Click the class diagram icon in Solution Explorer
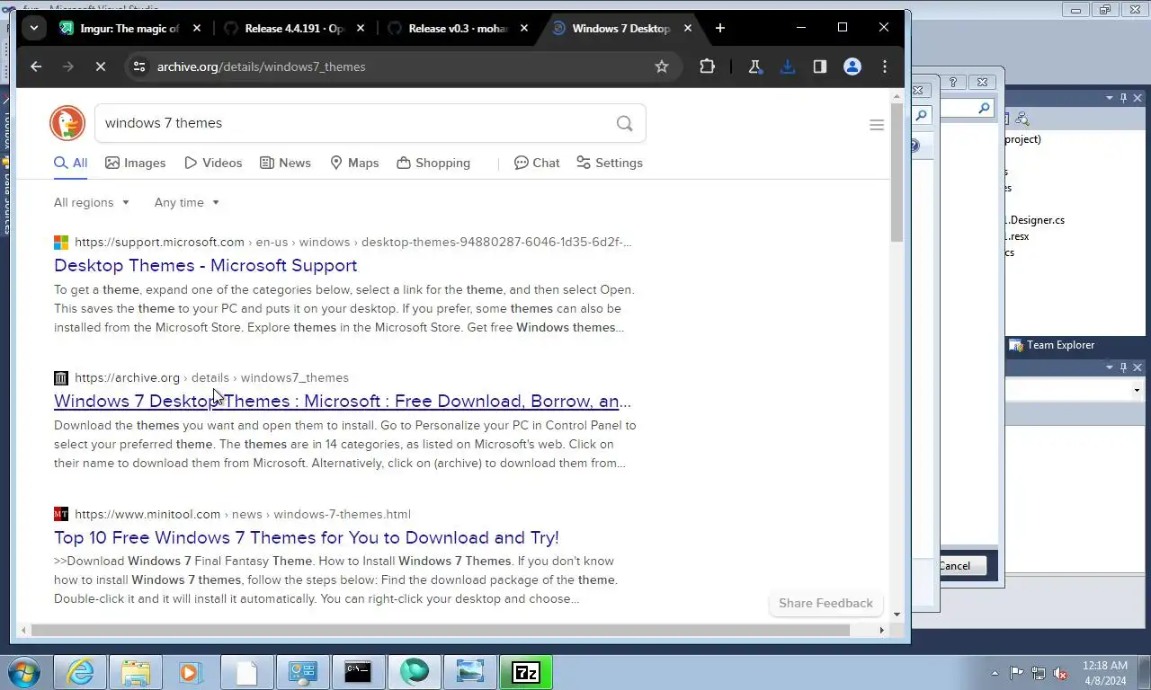The height and width of the screenshot is (690, 1151). [1022, 119]
